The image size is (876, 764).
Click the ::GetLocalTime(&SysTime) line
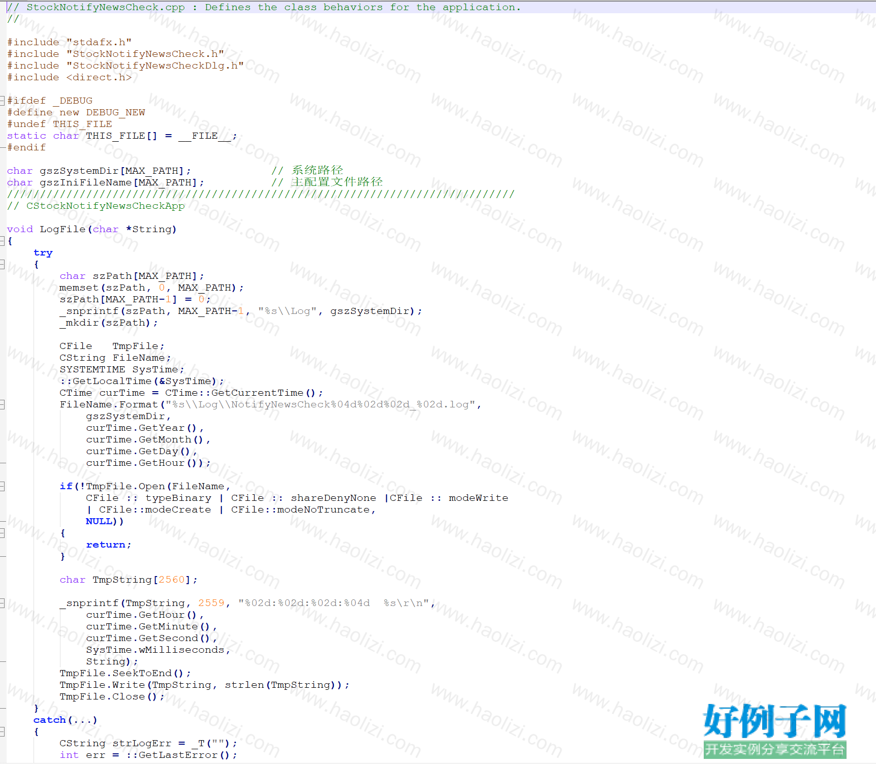(x=142, y=381)
